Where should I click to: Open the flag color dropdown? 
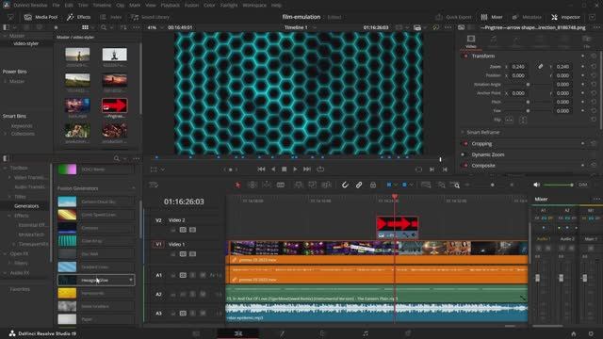pos(396,185)
